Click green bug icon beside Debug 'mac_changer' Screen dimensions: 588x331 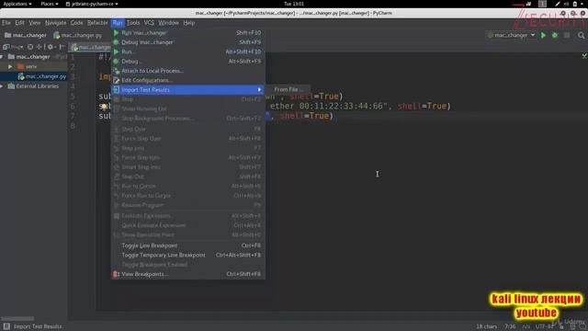click(117, 42)
